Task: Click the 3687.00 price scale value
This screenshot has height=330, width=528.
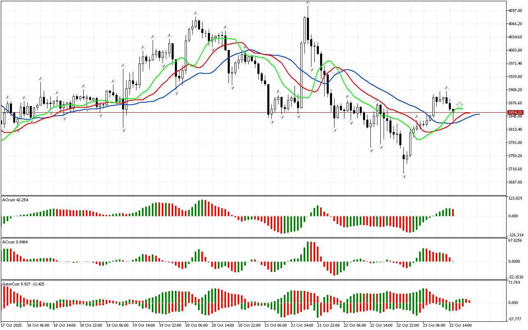Action: (516, 182)
